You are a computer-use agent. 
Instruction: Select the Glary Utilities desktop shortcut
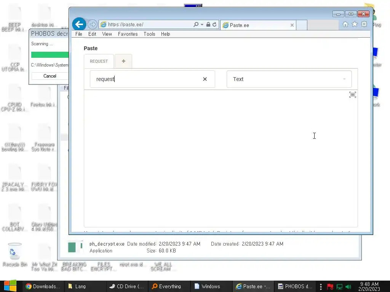(44, 217)
